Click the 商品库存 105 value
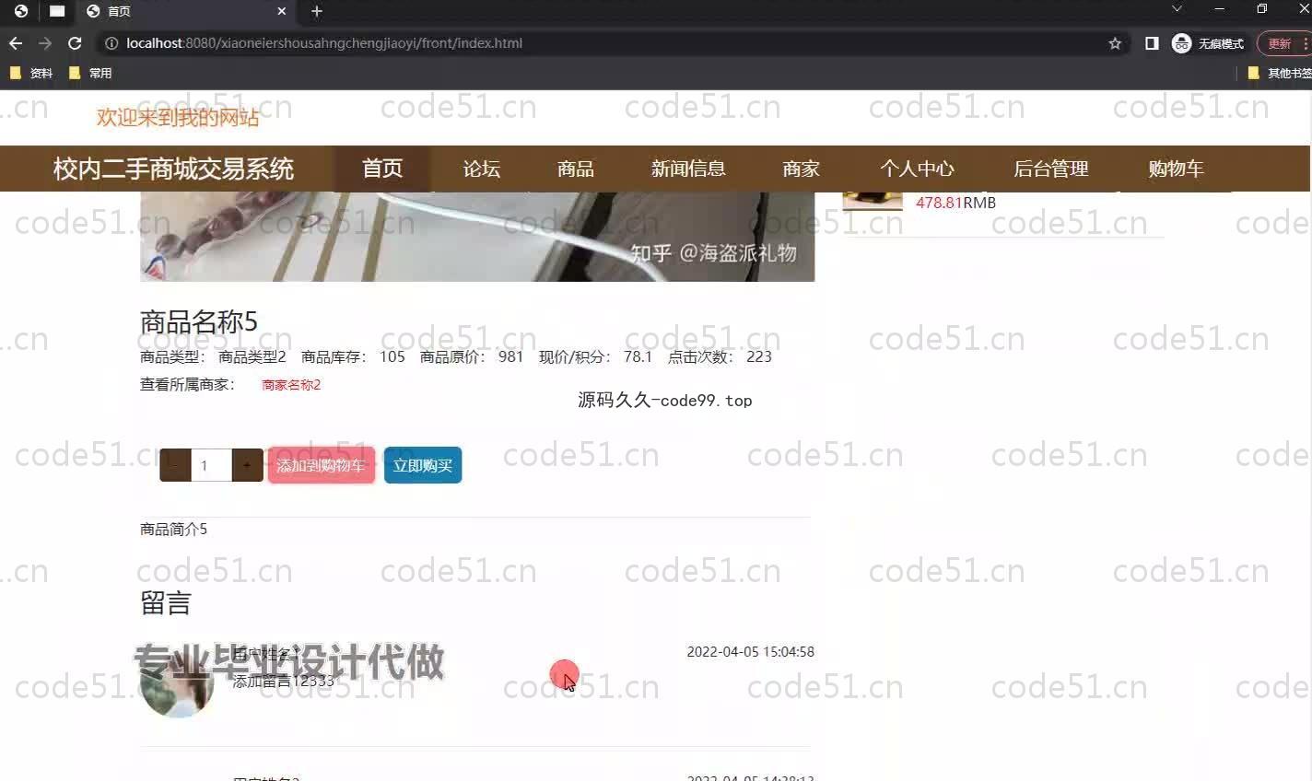The width and height of the screenshot is (1312, 781). click(x=392, y=356)
